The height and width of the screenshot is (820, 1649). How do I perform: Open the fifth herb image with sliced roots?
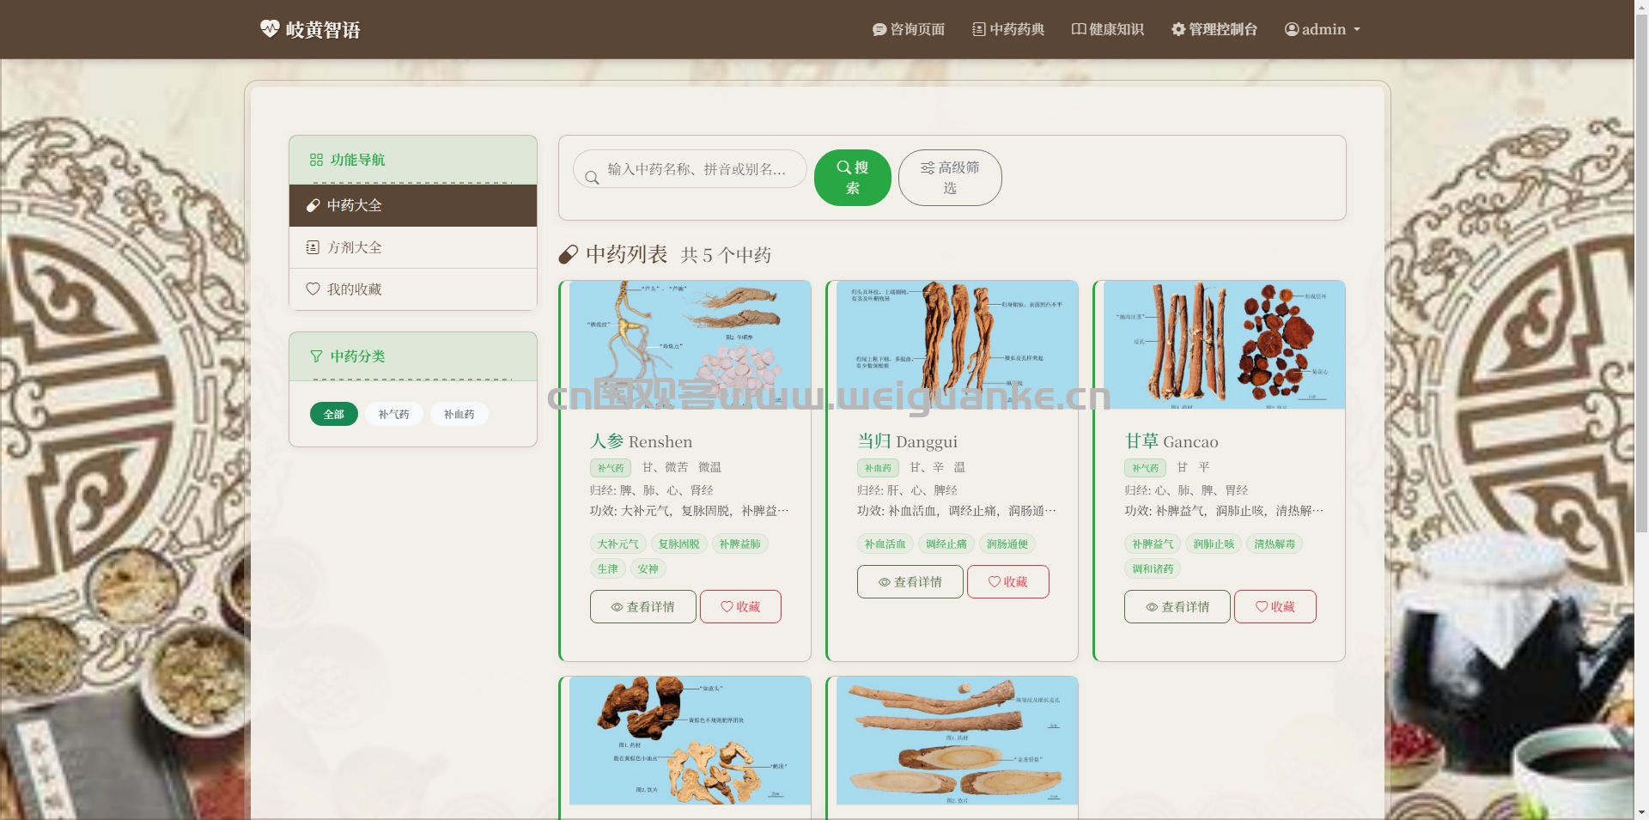[x=957, y=740]
